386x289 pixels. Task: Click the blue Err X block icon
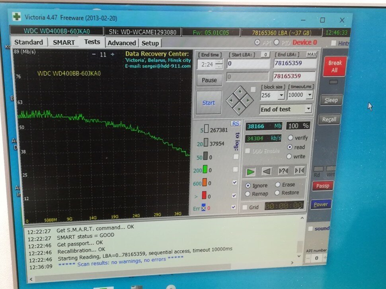click(204, 208)
